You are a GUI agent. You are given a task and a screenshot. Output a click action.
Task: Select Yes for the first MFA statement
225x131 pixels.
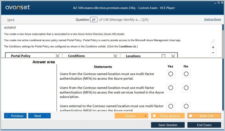click(170, 74)
